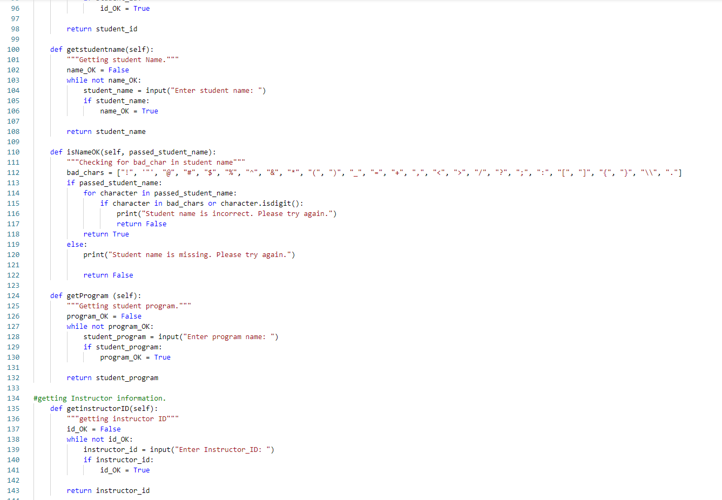Viewport: 722px width, 500px height.
Task: Click the 'return student_name' statement
Action: click(106, 132)
